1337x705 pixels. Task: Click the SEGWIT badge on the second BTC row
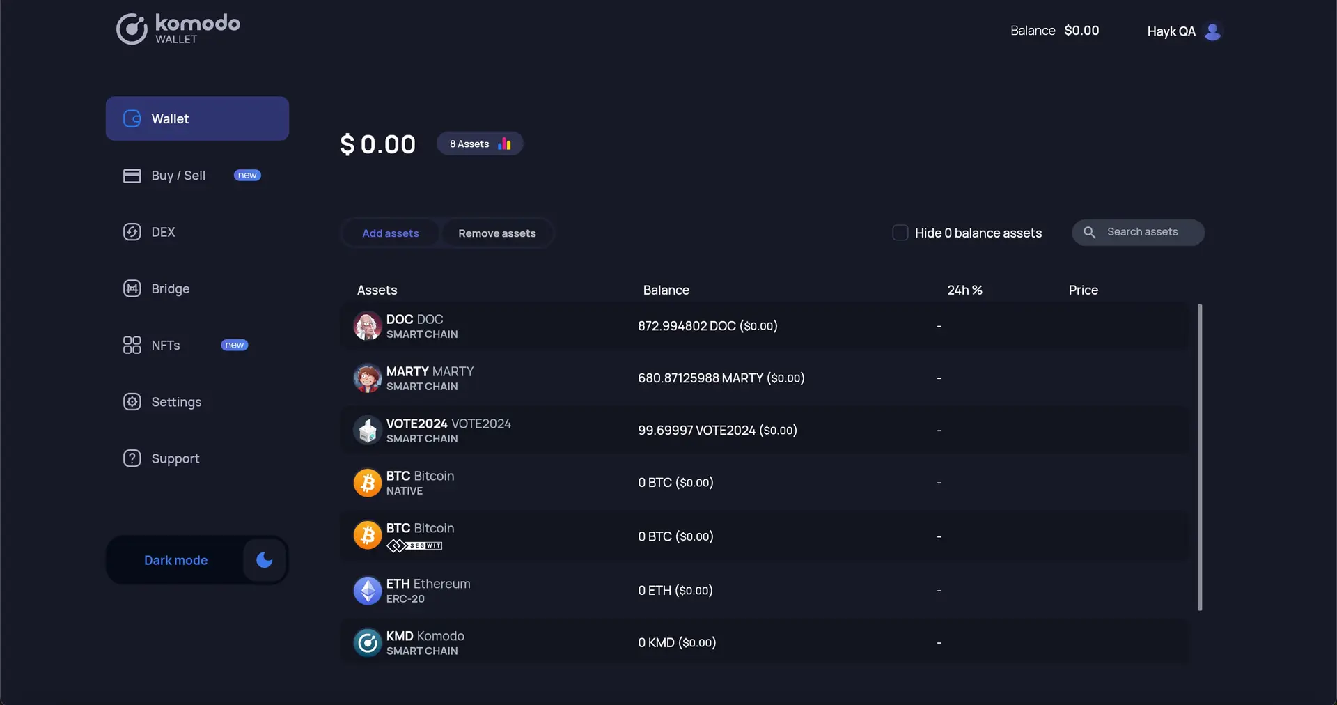coord(416,546)
